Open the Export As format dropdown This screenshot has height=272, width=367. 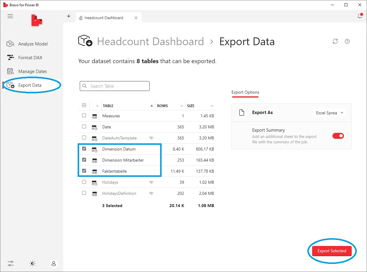pos(329,113)
